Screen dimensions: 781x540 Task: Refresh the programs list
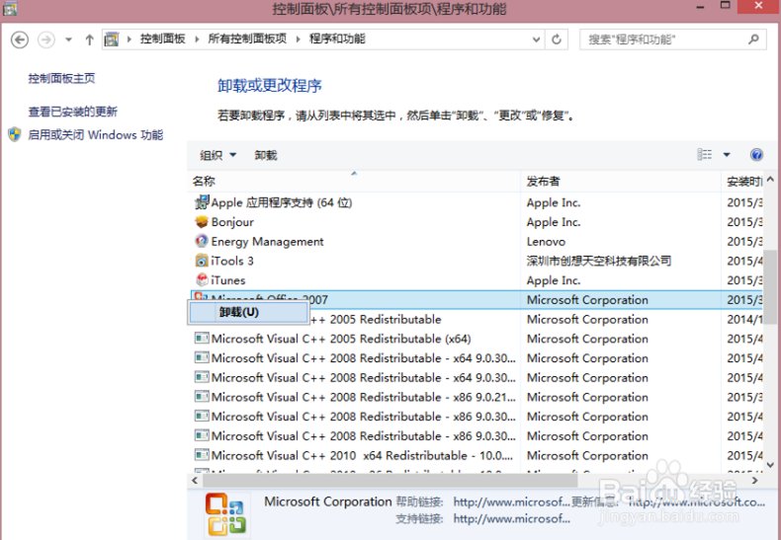pos(557,39)
